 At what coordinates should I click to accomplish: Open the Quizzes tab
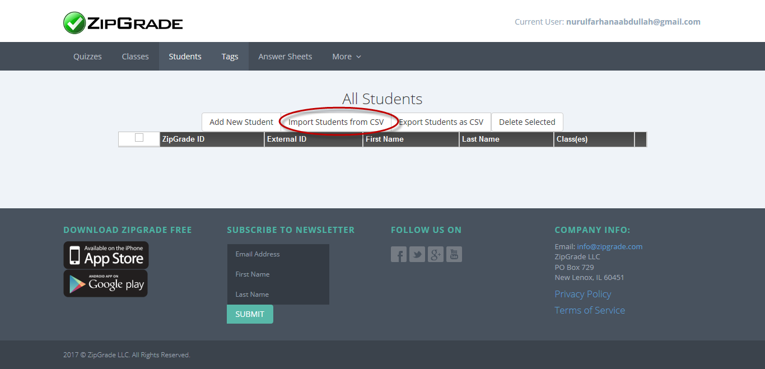click(87, 57)
